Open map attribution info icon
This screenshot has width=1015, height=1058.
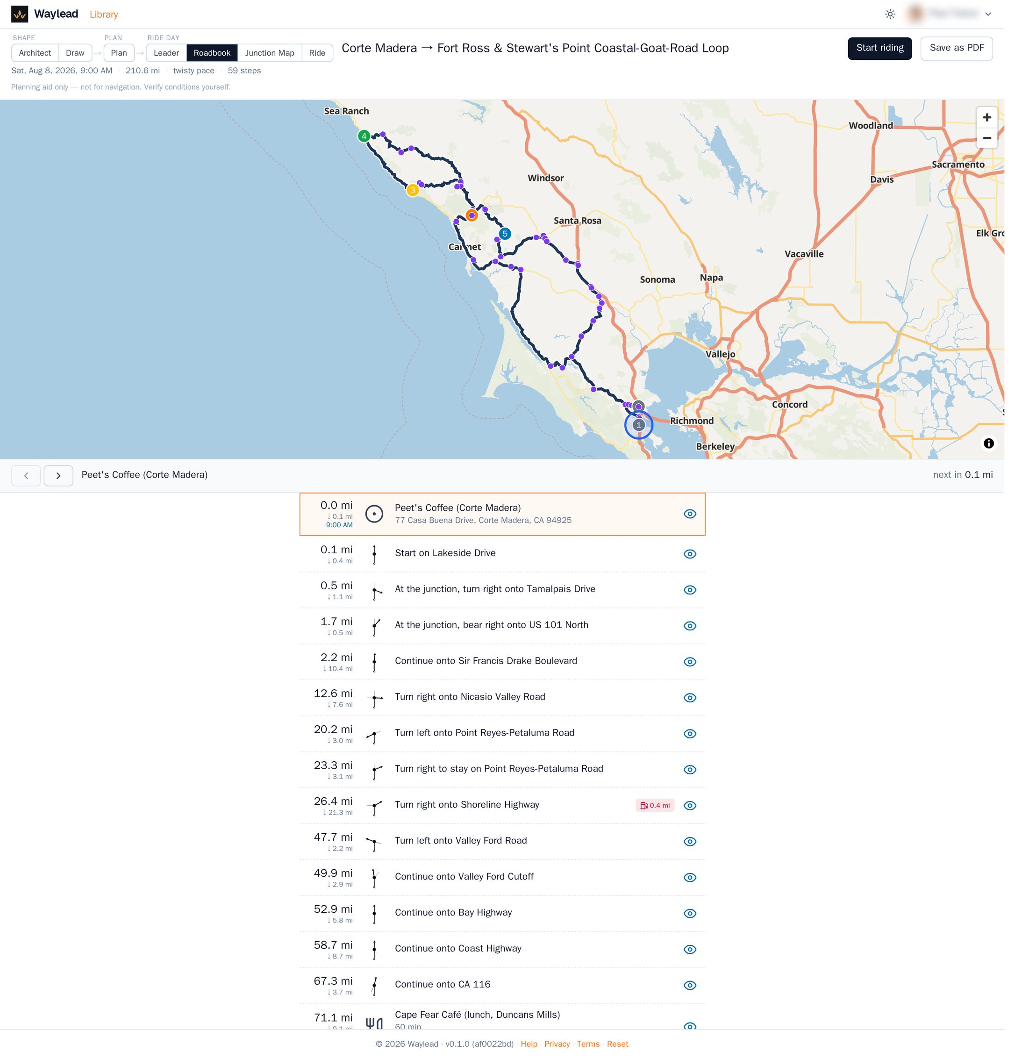coord(988,443)
